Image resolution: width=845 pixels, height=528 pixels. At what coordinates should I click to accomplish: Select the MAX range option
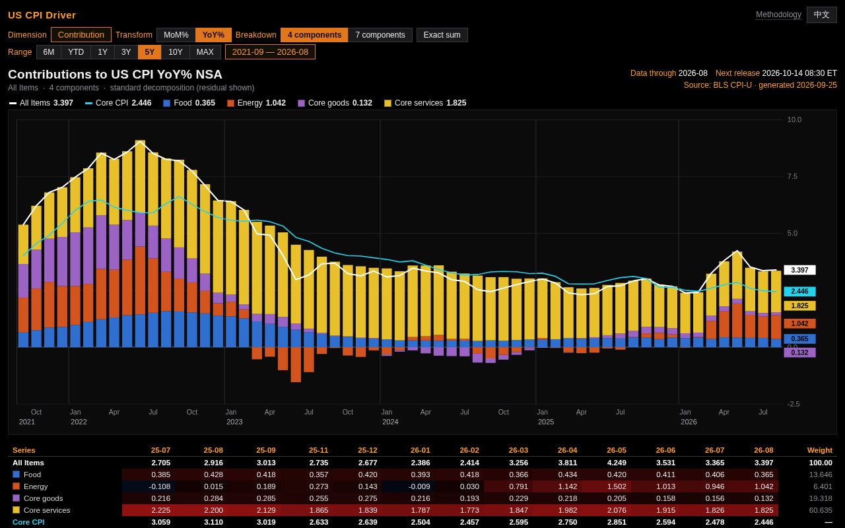point(205,52)
